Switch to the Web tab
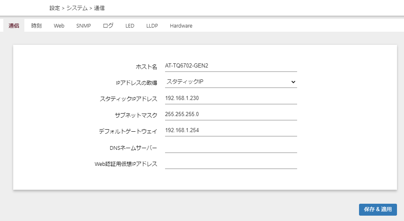The height and width of the screenshot is (221, 404). 59,26
